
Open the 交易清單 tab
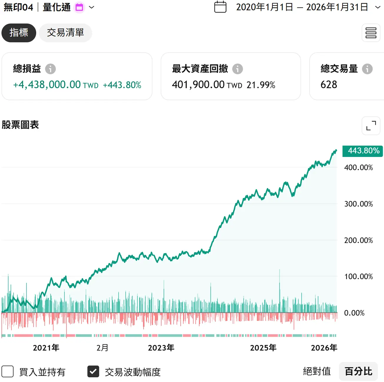(65, 33)
